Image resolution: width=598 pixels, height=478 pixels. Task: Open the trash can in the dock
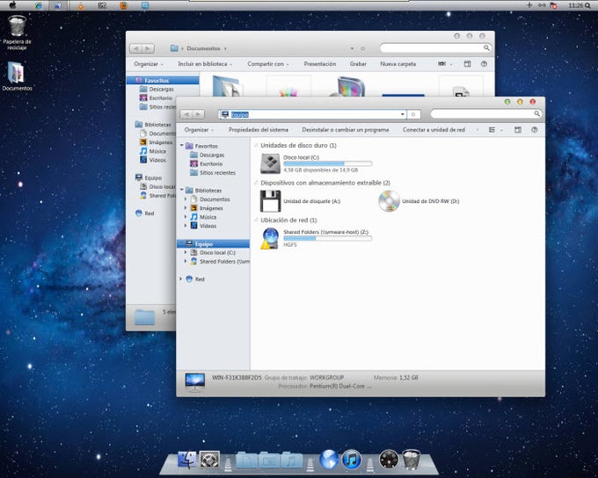coord(412,460)
